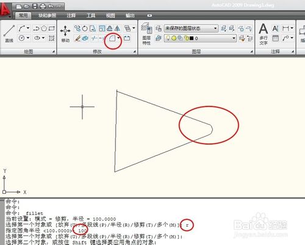The width and height of the screenshot is (305, 245).
Task: Open the Multileader tool dropdown arrow
Action: [x=292, y=38]
